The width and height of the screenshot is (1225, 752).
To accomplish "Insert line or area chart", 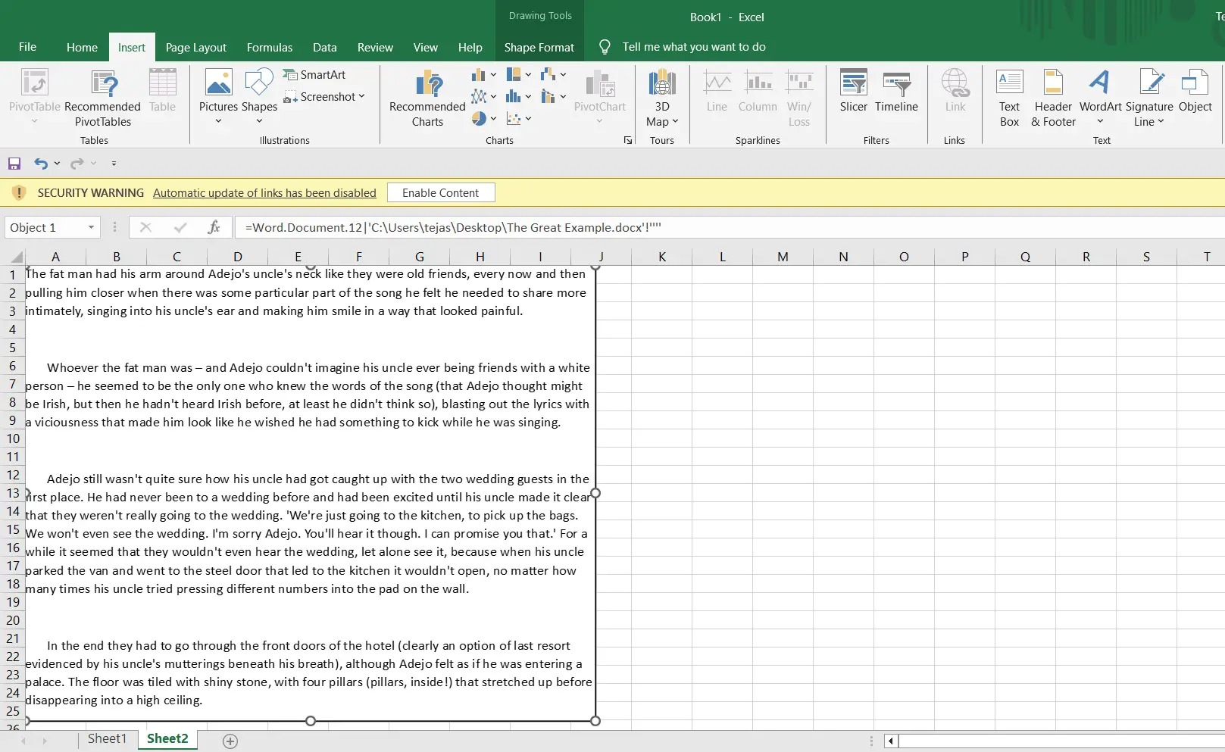I will [478, 97].
